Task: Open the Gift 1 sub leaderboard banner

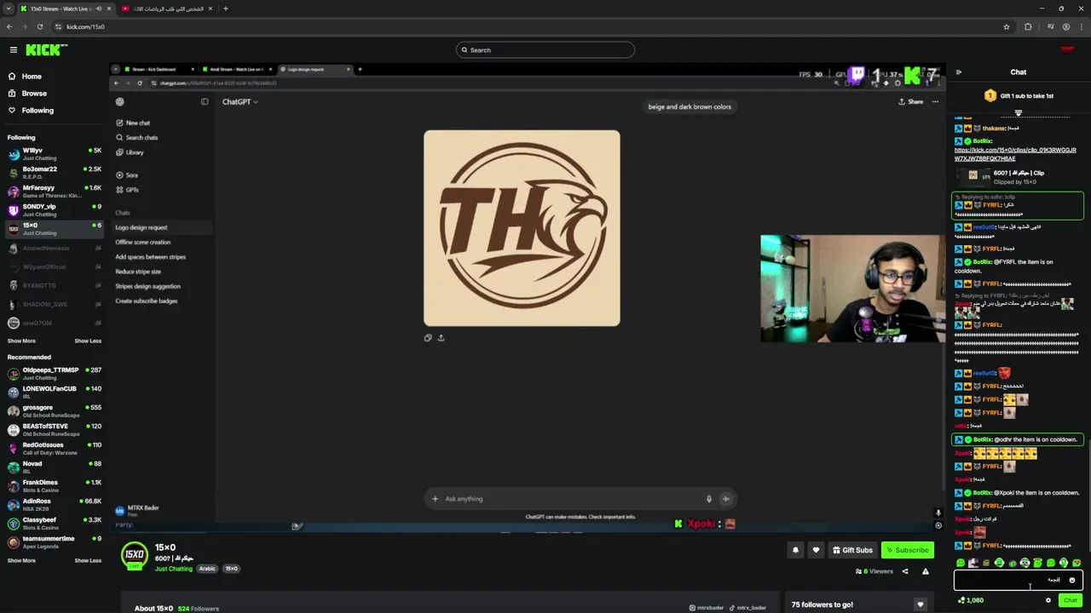Action: click(x=1019, y=96)
